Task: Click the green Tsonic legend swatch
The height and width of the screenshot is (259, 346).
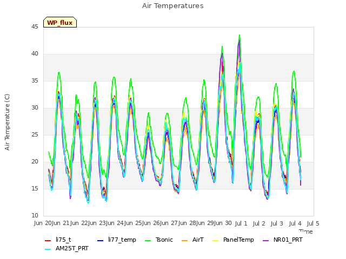Action: point(148,241)
